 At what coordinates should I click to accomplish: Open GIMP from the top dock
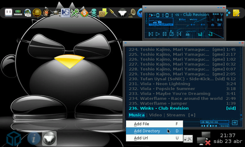55,13
